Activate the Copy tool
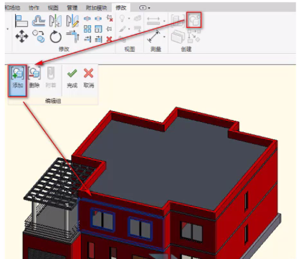The width and height of the screenshot is (297, 259). coord(39,36)
